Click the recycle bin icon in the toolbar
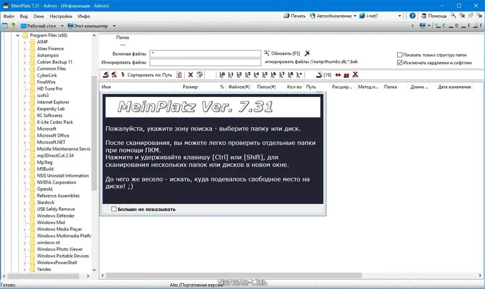Image resolution: width=485 pixels, height=289 pixels. point(199,75)
